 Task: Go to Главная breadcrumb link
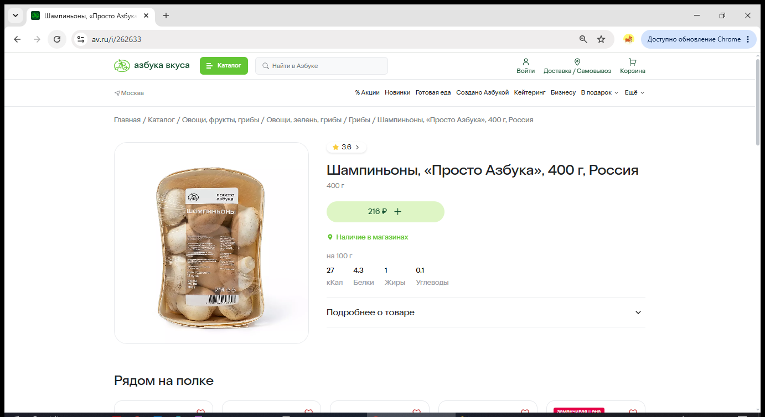[127, 120]
